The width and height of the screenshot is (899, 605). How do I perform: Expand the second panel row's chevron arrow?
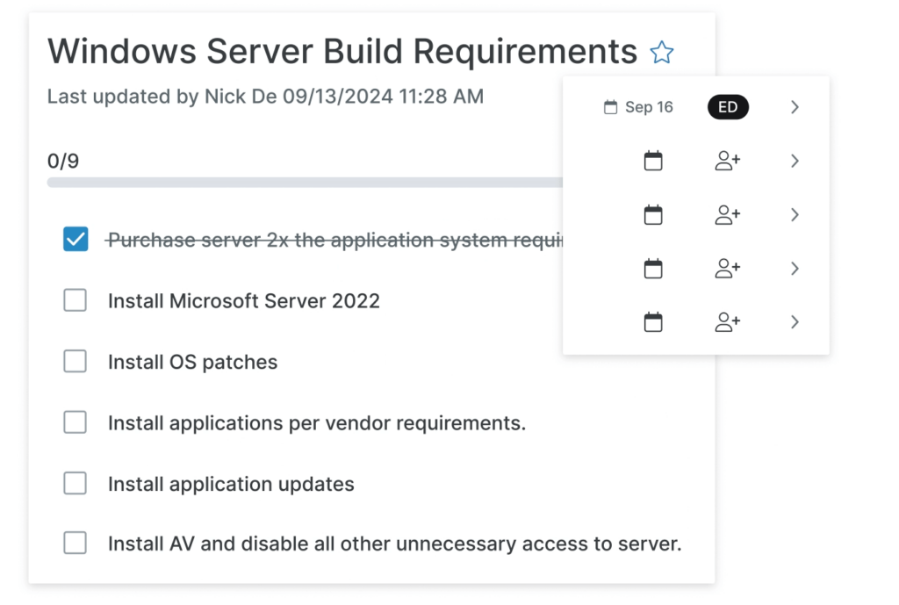[x=795, y=161]
